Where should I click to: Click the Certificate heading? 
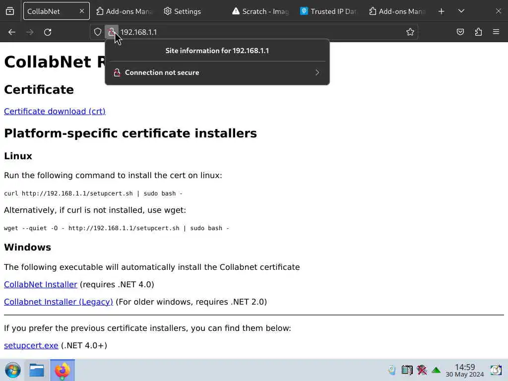(x=39, y=89)
